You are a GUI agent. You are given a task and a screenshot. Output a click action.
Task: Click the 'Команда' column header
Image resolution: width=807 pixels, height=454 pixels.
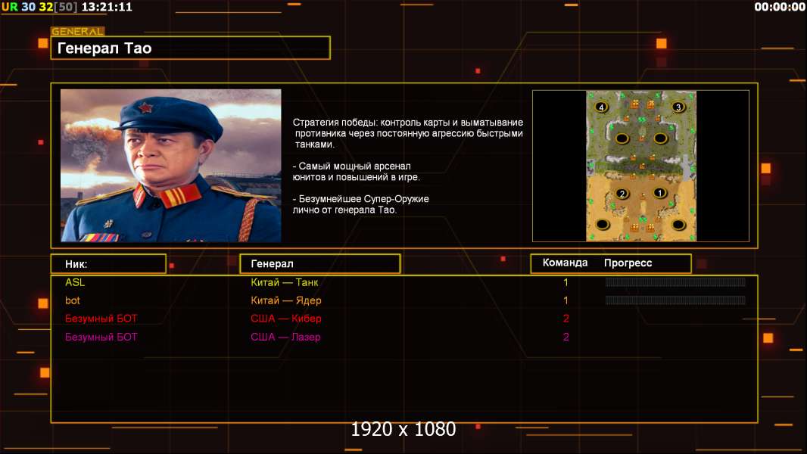(x=565, y=263)
